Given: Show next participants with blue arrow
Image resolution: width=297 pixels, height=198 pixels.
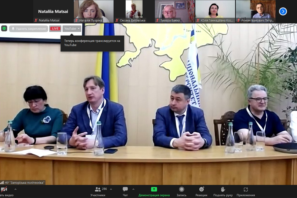Looking at the screenshot, I should (x=283, y=11).
